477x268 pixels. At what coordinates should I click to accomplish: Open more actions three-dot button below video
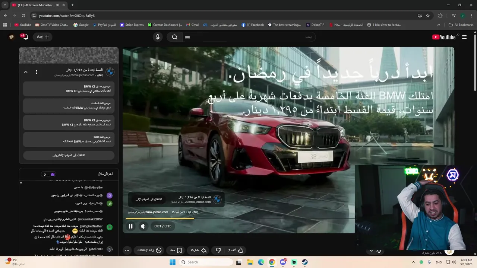pyautogui.click(x=127, y=251)
